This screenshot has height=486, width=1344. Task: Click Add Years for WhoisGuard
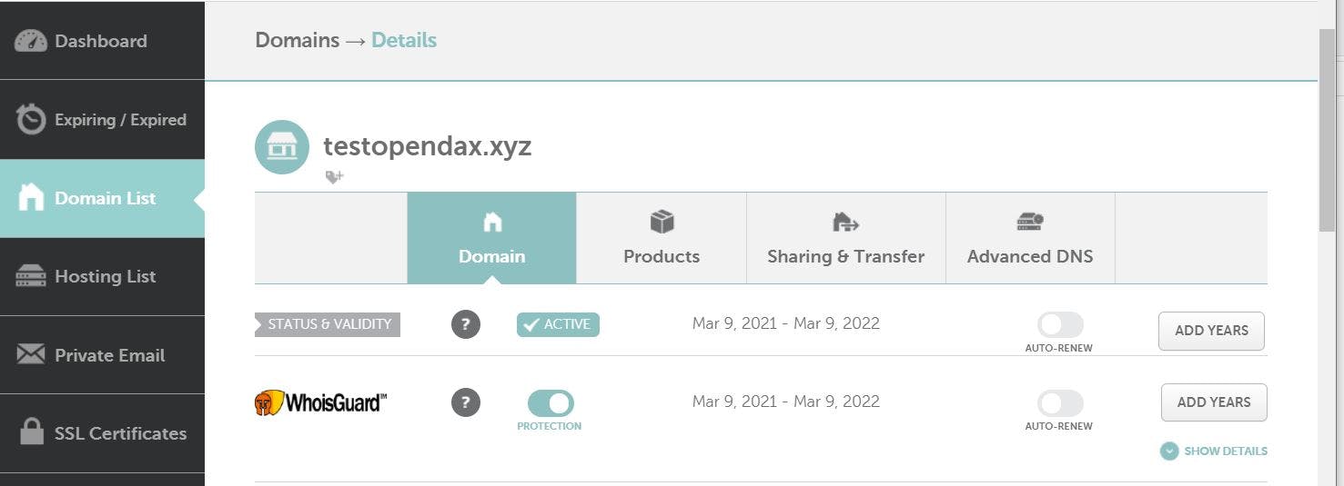[x=1214, y=402]
